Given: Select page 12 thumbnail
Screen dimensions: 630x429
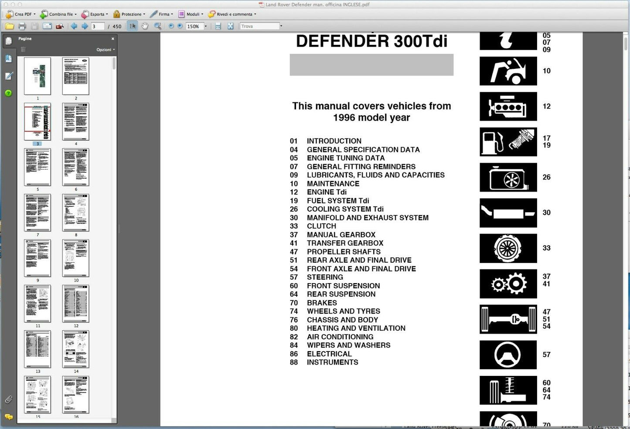Looking at the screenshot, I should tap(76, 304).
